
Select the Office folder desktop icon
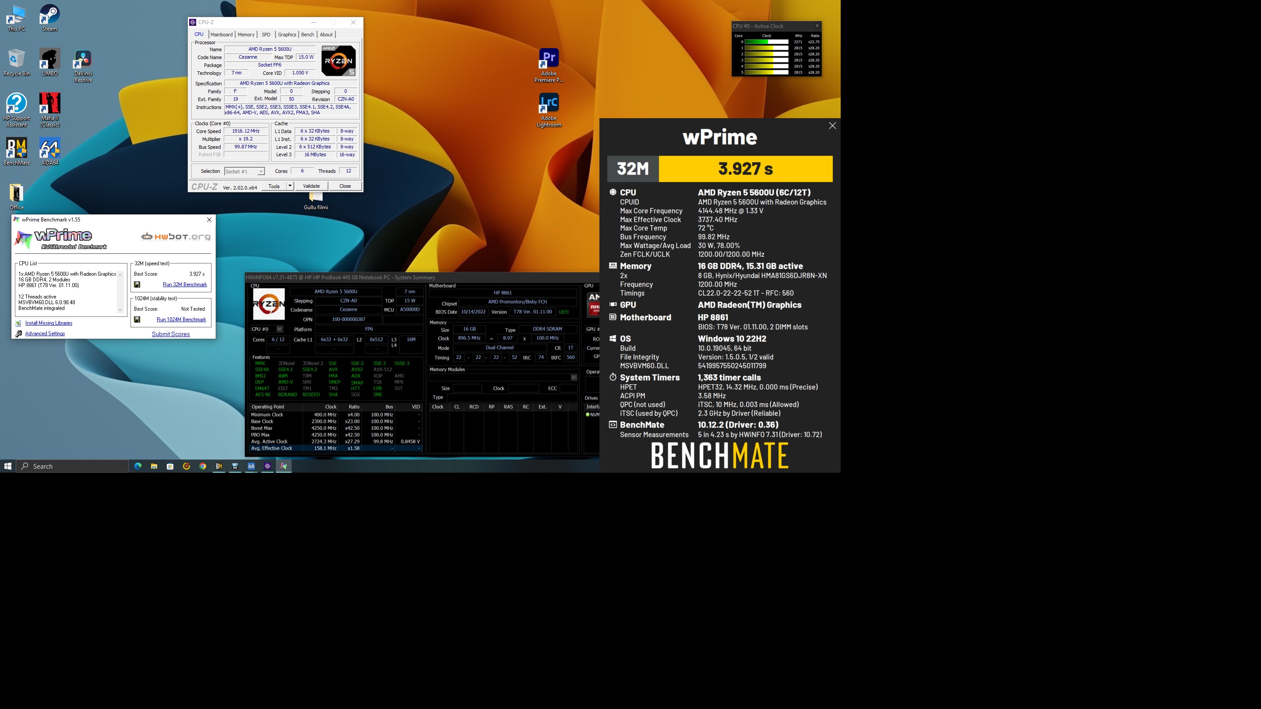click(x=16, y=197)
